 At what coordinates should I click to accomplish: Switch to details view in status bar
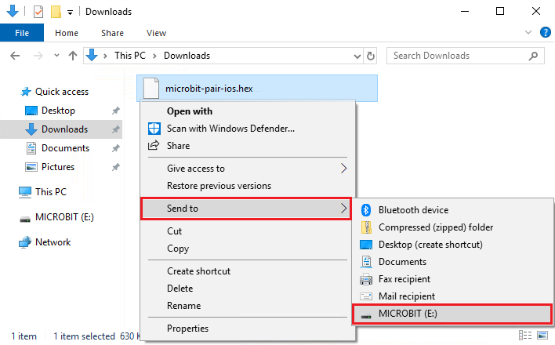[525, 335]
